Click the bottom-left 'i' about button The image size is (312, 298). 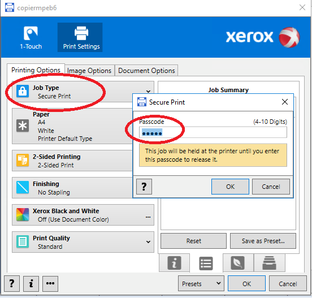pos(31,283)
